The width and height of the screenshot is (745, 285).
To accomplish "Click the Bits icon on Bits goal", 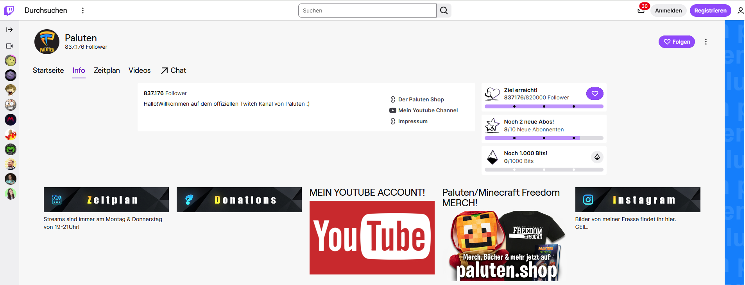I will 597,157.
